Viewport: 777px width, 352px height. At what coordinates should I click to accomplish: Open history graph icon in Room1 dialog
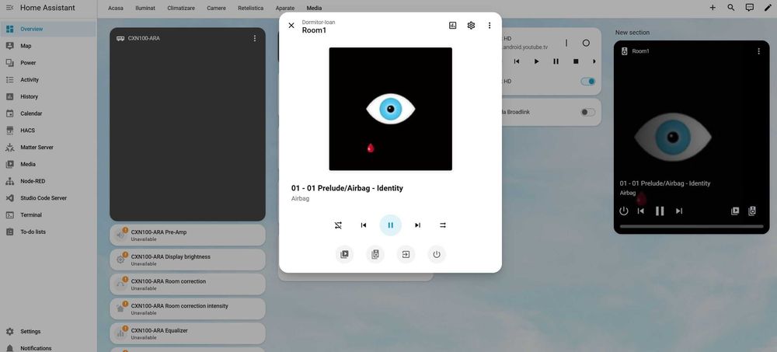tap(452, 26)
